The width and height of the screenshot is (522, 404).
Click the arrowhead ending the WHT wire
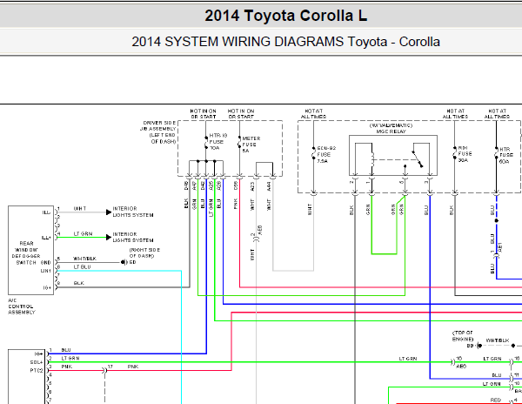(109, 212)
